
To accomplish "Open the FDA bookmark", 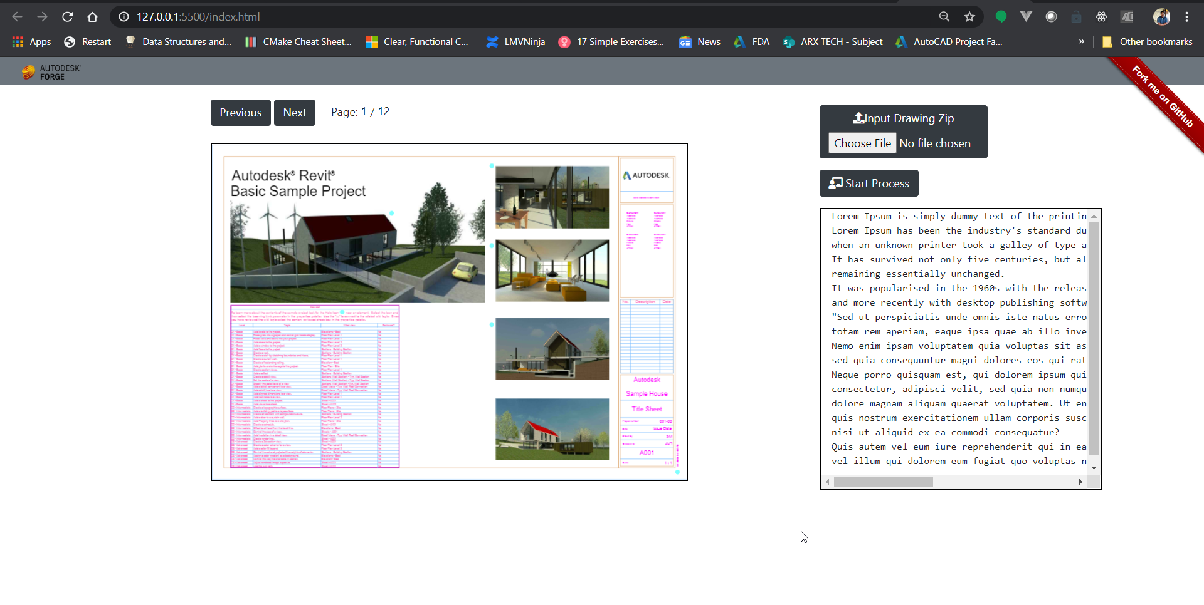I will pyautogui.click(x=751, y=42).
